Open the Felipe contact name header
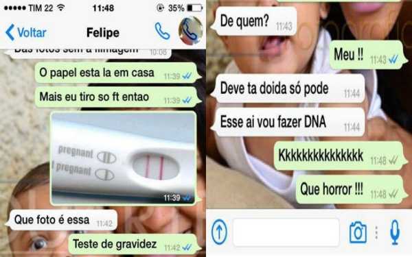 [x=103, y=33]
